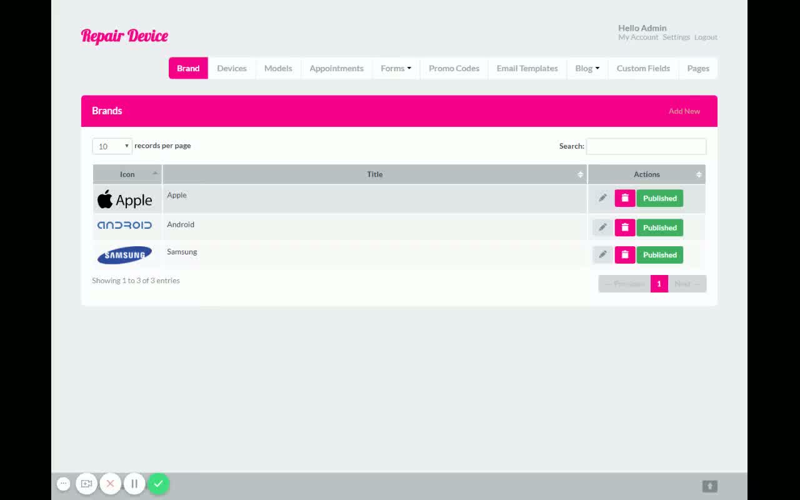
Task: Click the Apple title text
Action: [177, 195]
